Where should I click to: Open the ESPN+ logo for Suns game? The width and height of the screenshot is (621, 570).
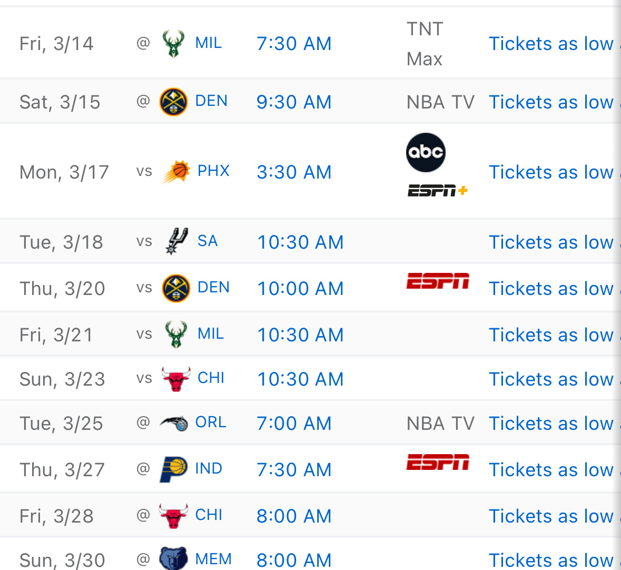point(438,191)
